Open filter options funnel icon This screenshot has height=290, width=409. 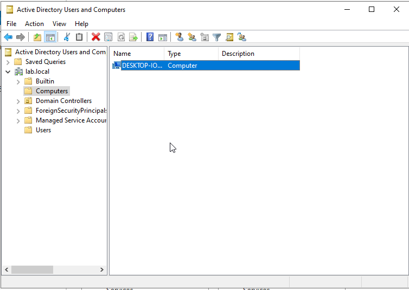[x=217, y=37]
